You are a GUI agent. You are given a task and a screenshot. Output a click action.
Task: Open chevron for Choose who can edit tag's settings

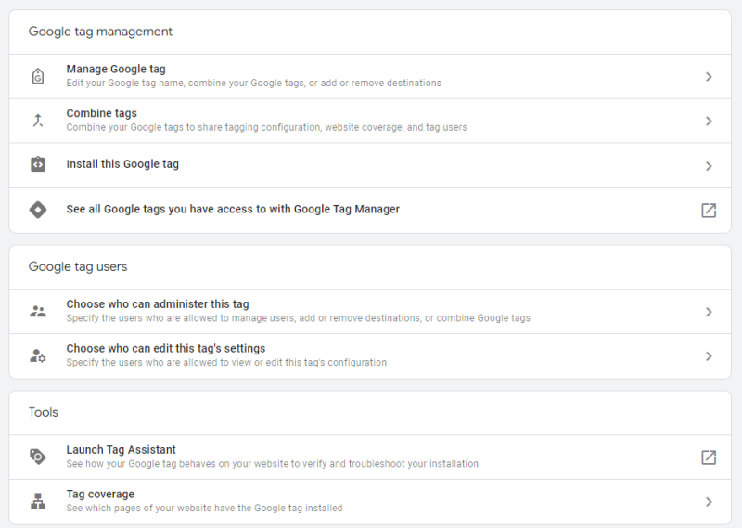709,356
